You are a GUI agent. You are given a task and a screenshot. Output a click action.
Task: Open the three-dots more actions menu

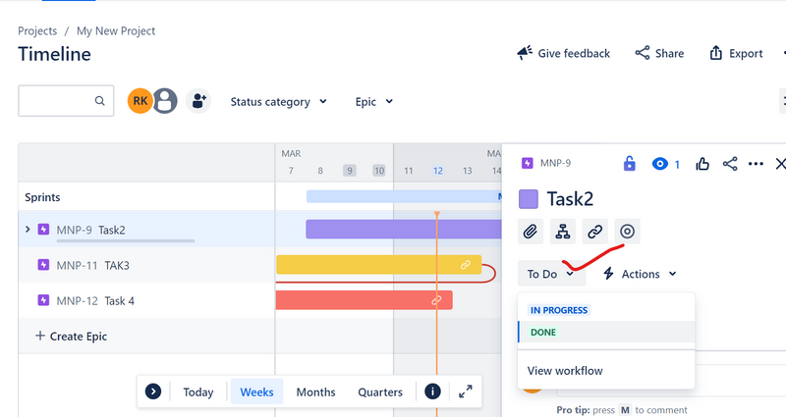point(756,164)
